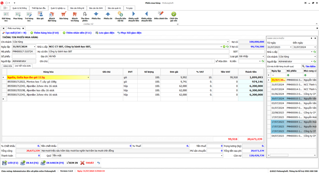Image resolution: width=319 pixels, height=173 pixels.
Task: Click the Chốt tồn giá vốn icon
Action: click(174, 15)
